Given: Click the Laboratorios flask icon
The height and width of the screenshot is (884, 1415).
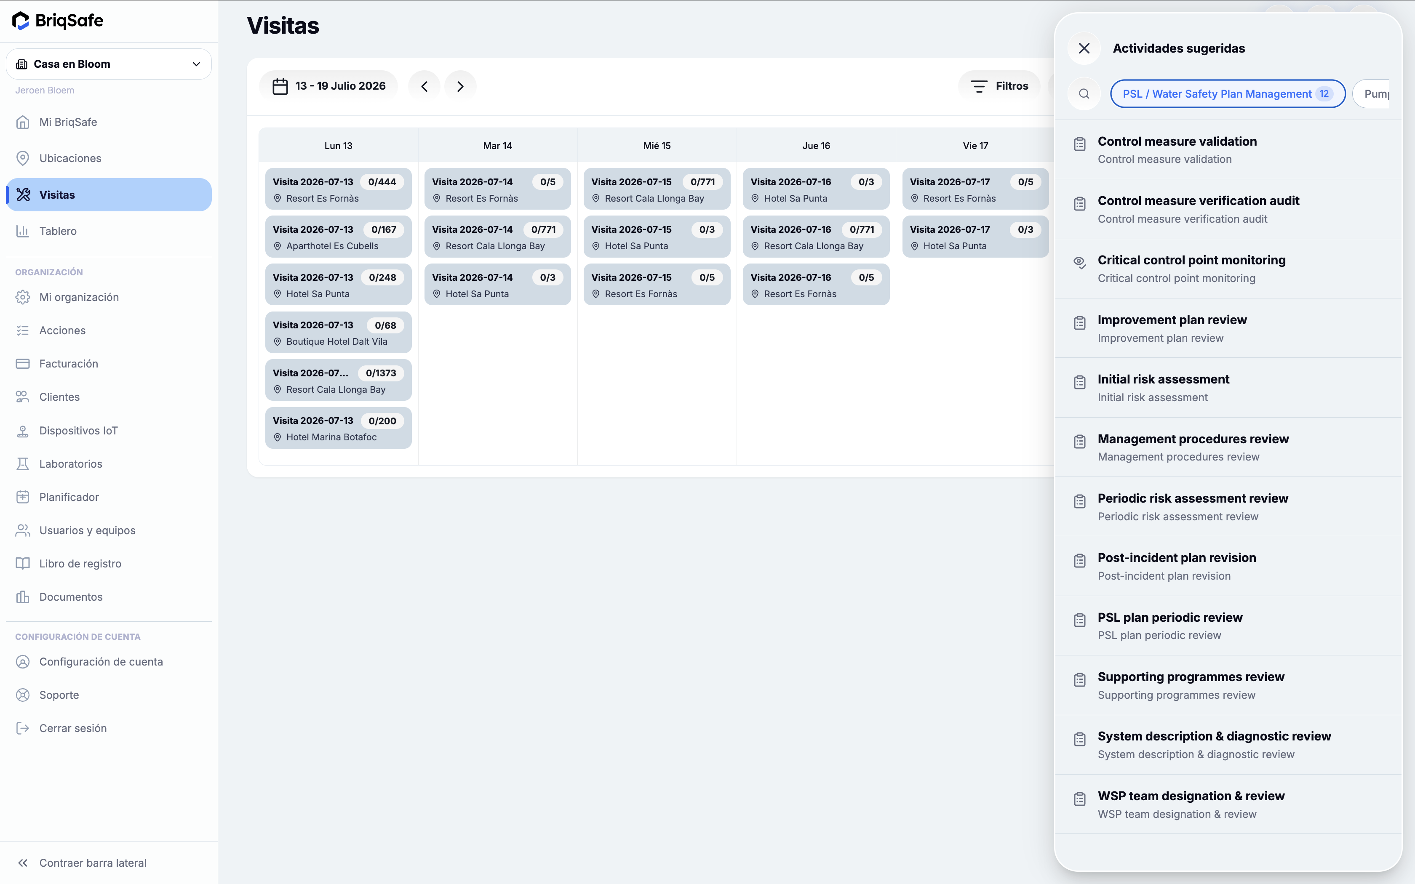Looking at the screenshot, I should (23, 463).
